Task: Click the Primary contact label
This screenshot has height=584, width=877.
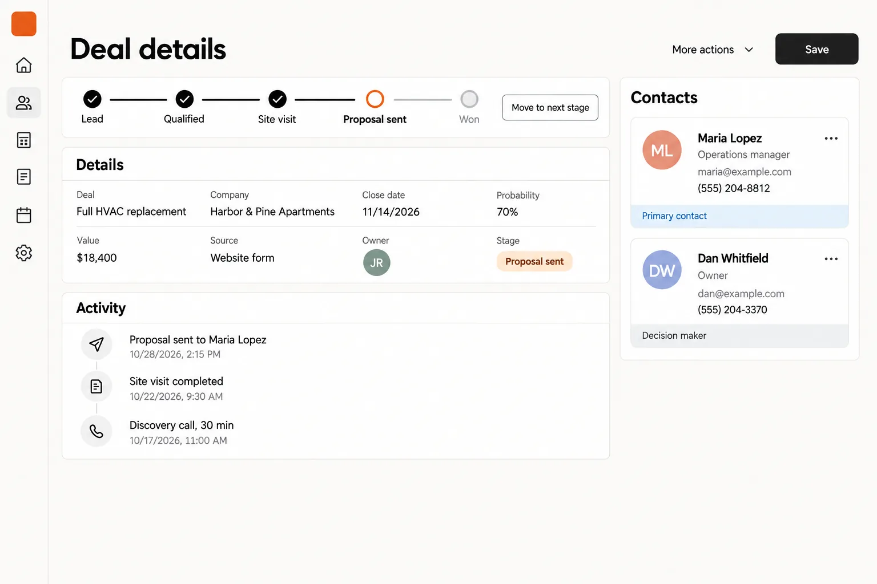Action: coord(674,216)
